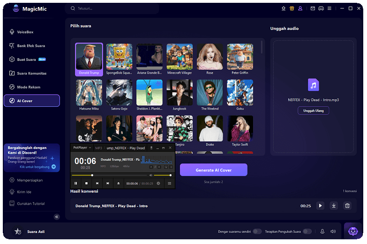Viewport: 367px width, 244px height.
Task: Open the PotPlayer dropdown menu
Action: (82, 148)
